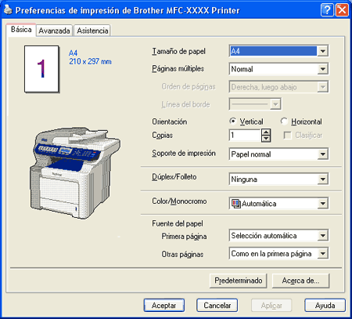This screenshot has width=352, height=319.
Task: Click the Brother printer illustration
Action: 75,173
